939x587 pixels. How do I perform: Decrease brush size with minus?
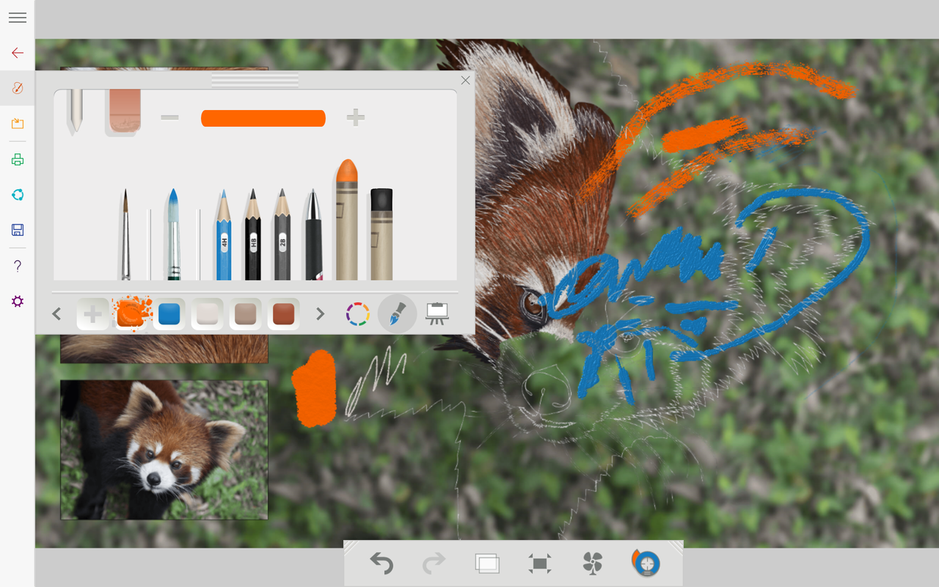(x=169, y=117)
